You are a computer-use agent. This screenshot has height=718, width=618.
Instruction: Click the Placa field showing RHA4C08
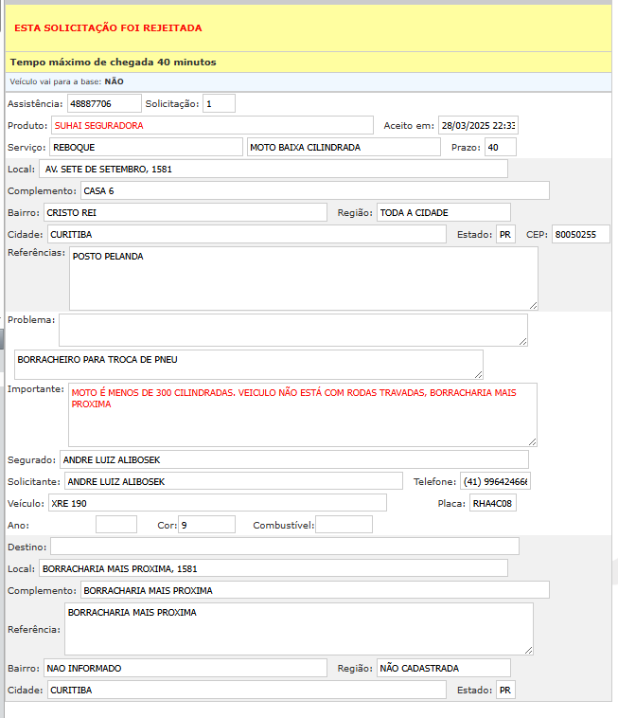point(492,503)
